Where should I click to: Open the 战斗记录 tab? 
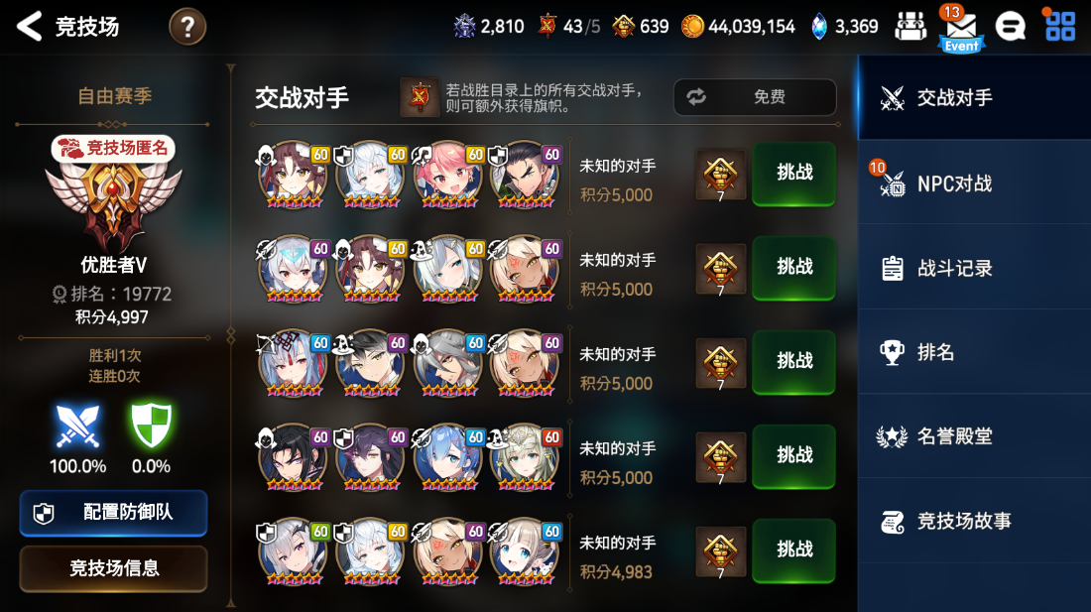[x=974, y=268]
